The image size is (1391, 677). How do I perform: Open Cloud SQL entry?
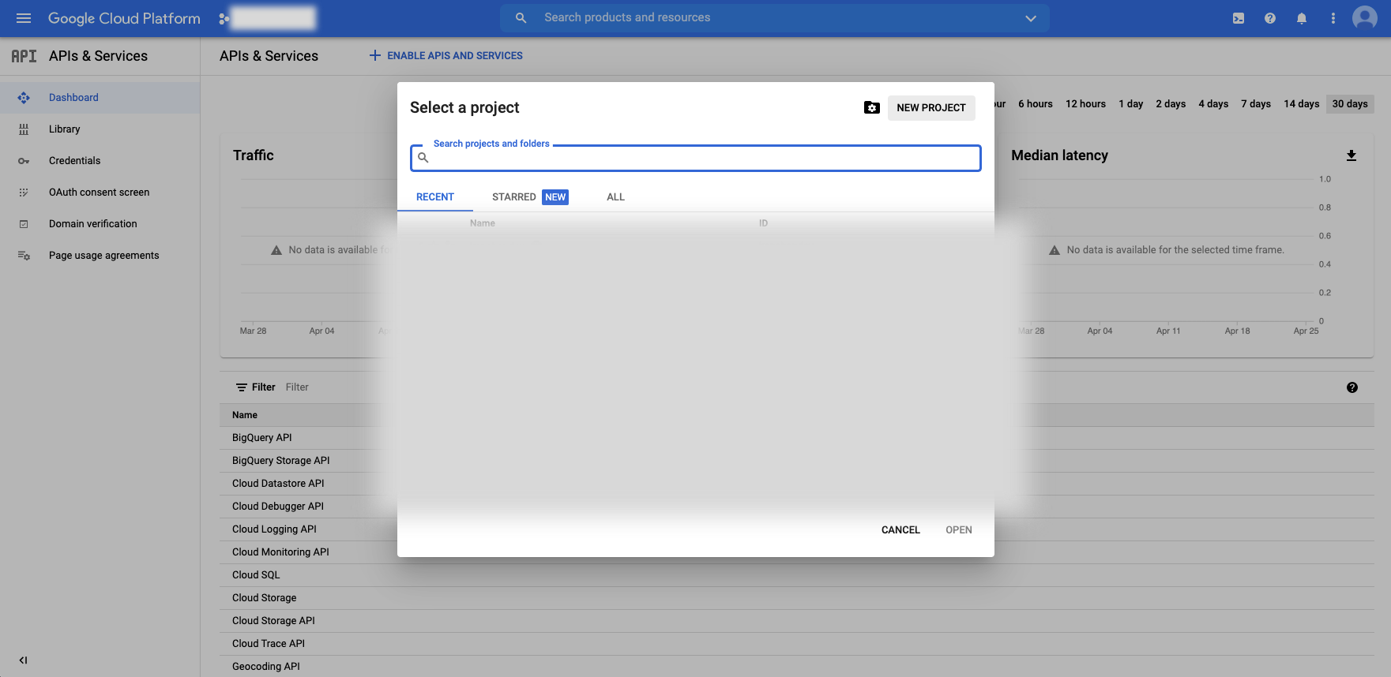[256, 575]
